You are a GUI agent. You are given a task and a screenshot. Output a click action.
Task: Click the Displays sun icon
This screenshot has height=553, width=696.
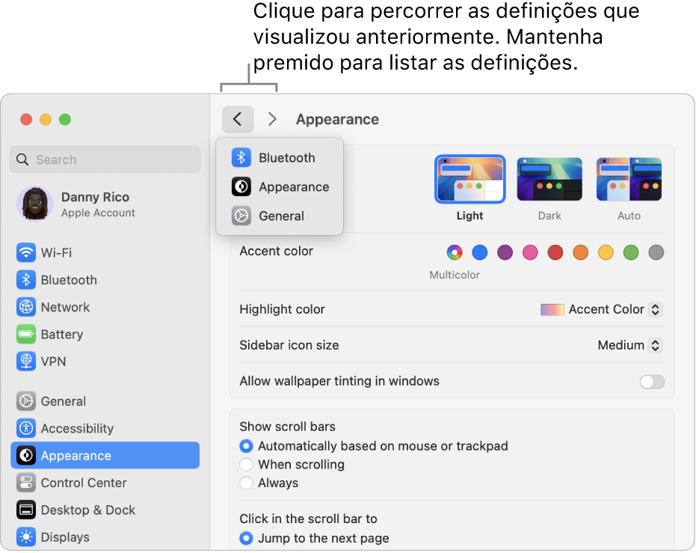click(x=26, y=537)
